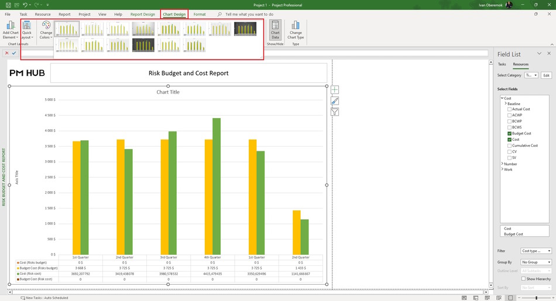This screenshot has width=556, height=301.
Task: Expand the Work tree node
Action: pyautogui.click(x=502, y=169)
